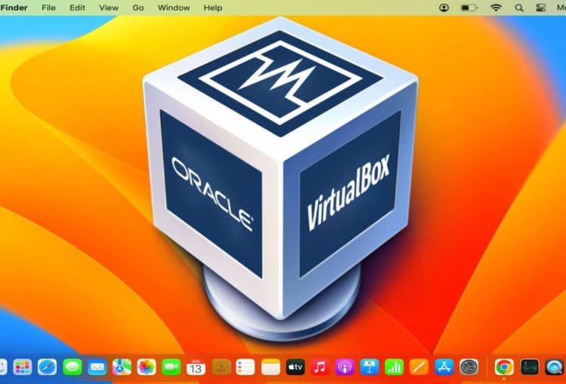The width and height of the screenshot is (566, 384).
Task: Open the Mail app icon
Action: (x=97, y=367)
